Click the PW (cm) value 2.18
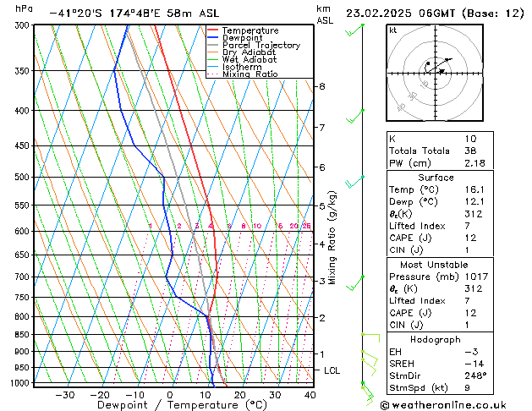The height and width of the screenshot is (411, 532). [474, 163]
